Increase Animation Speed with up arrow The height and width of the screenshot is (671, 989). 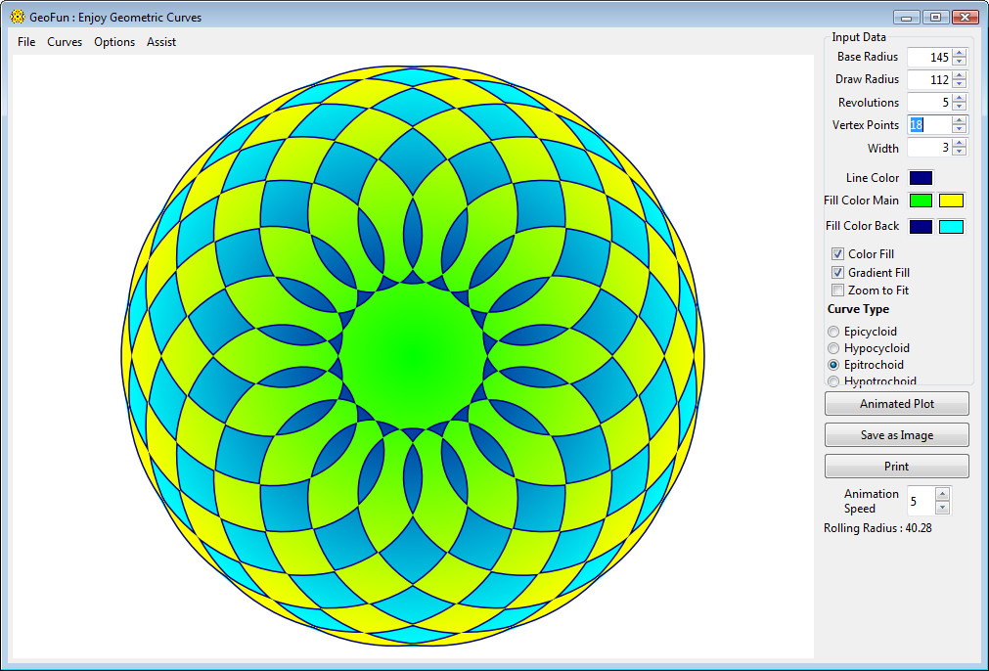(942, 494)
